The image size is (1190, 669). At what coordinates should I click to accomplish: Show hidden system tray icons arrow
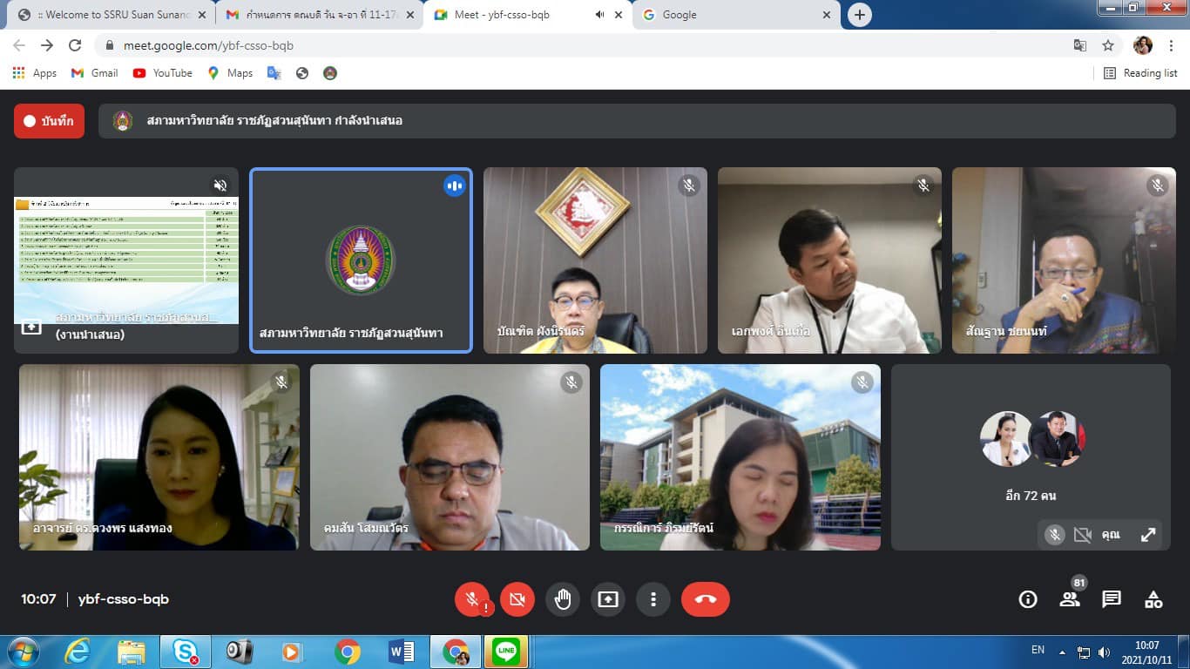(x=1062, y=652)
